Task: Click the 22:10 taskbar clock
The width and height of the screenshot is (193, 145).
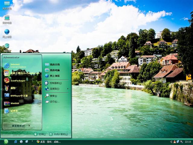Action: pyautogui.click(x=188, y=142)
